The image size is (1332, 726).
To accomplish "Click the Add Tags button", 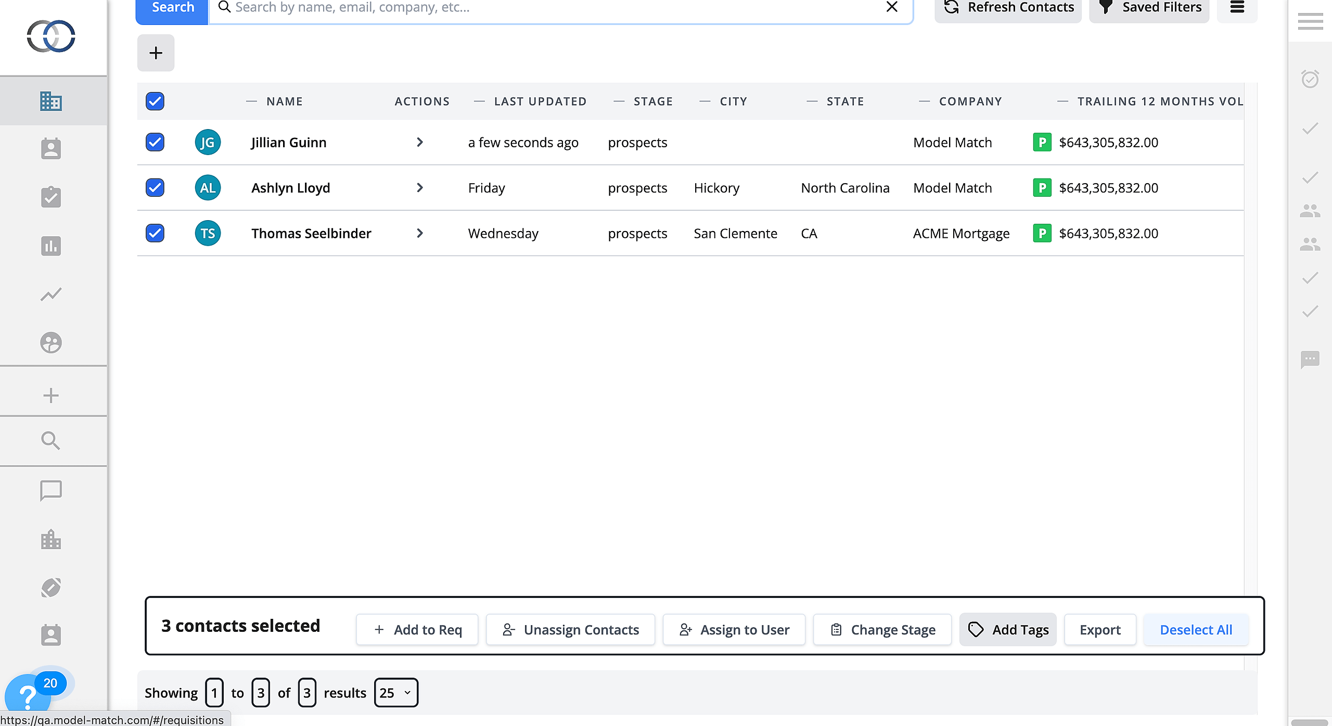I will 1008,630.
